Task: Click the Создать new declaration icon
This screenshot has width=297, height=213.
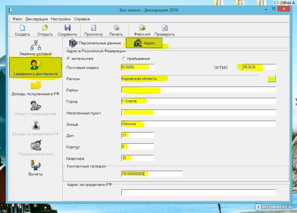Action: pyautogui.click(x=22, y=28)
